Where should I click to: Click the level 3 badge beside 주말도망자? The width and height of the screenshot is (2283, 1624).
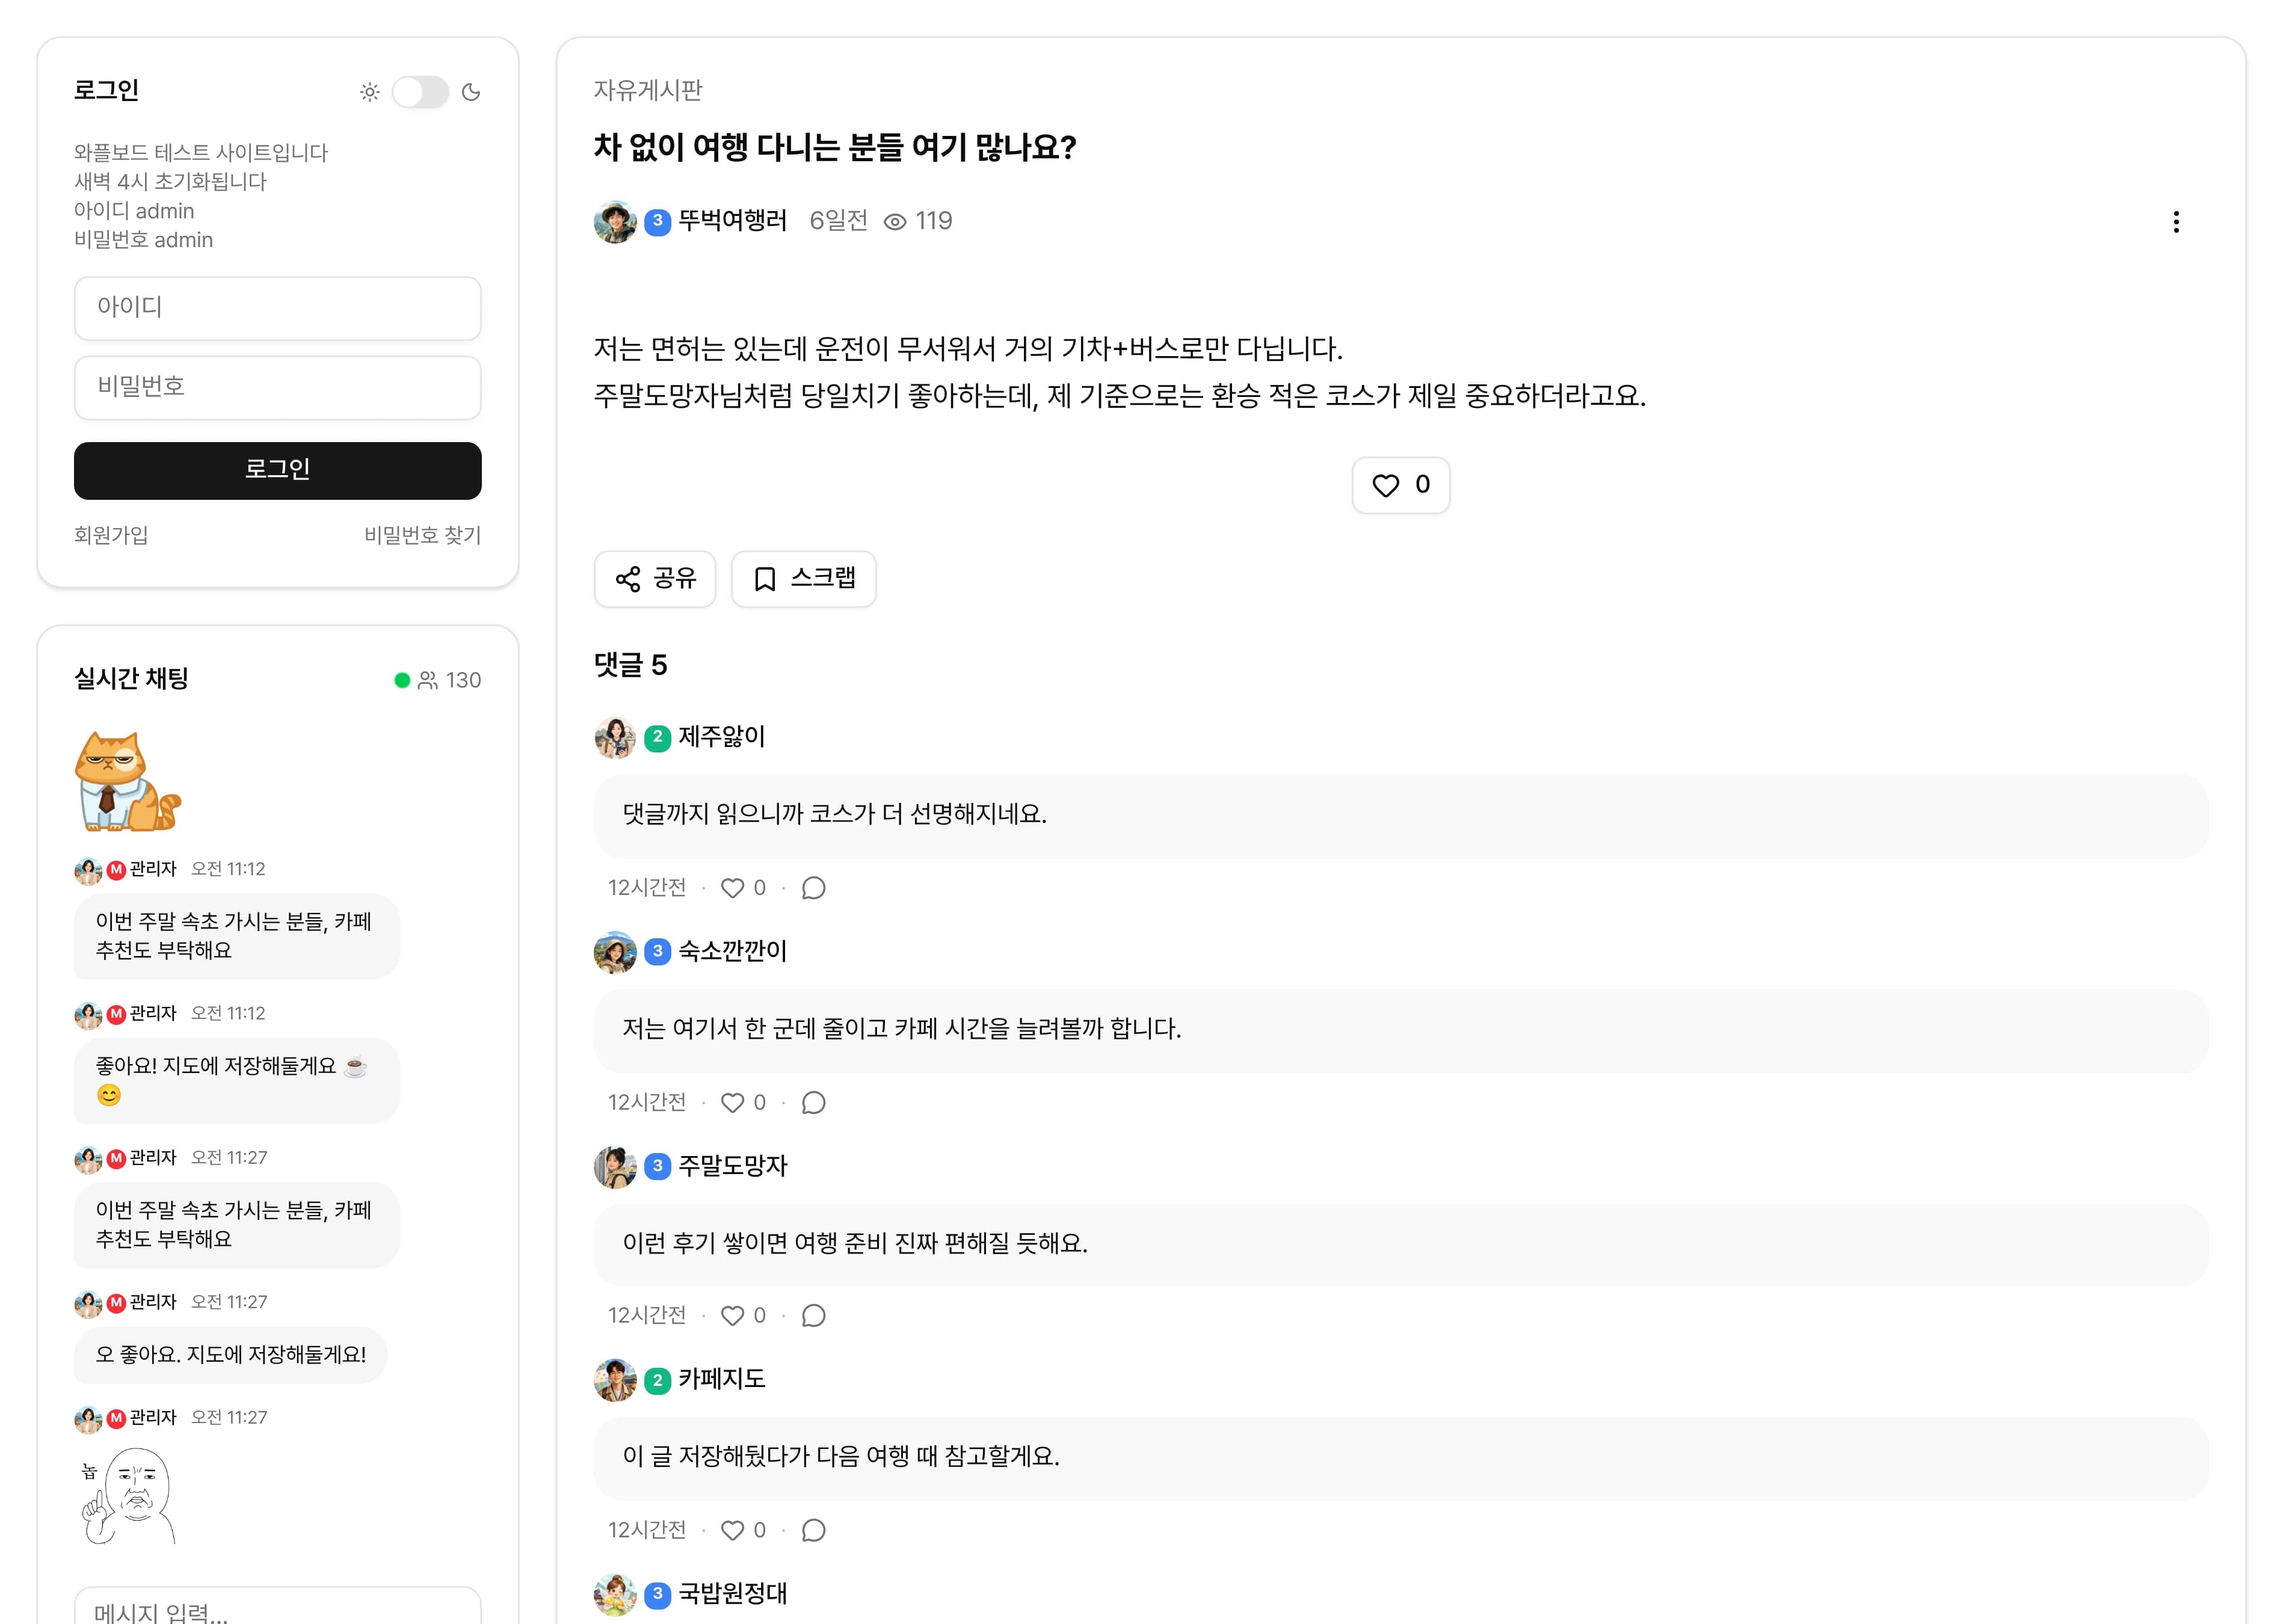(657, 1167)
